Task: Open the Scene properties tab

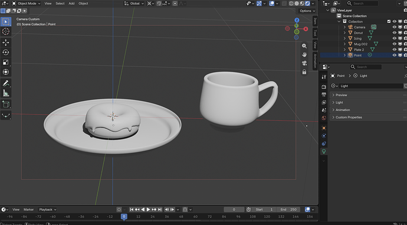Action: coord(324,110)
